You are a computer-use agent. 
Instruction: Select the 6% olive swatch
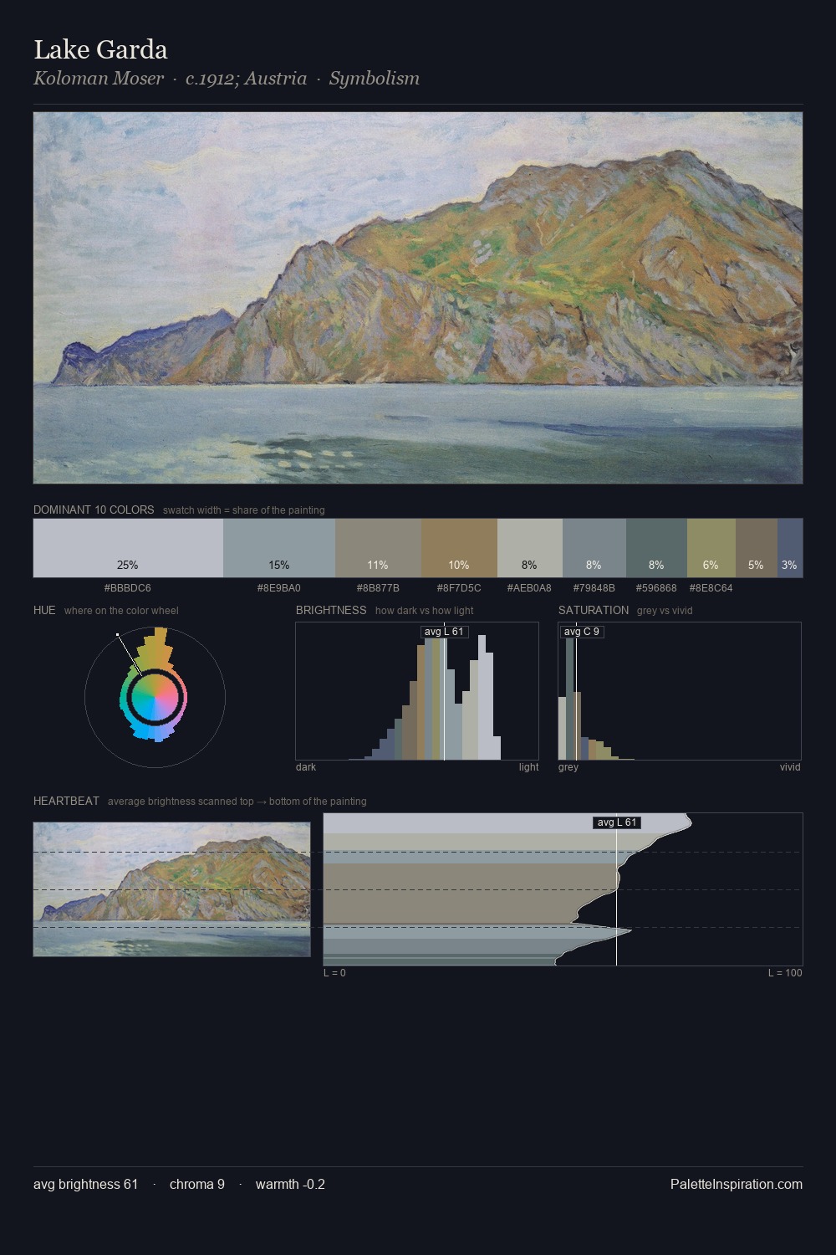coord(711,548)
